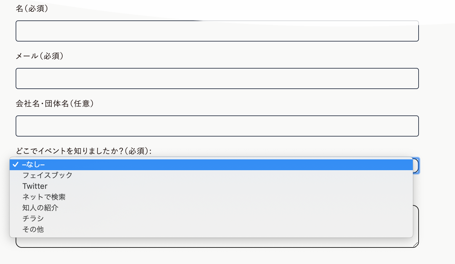This screenshot has height=264, width=455.
Task: Click the checkmark beside the －なし－ option
Action: click(x=15, y=164)
